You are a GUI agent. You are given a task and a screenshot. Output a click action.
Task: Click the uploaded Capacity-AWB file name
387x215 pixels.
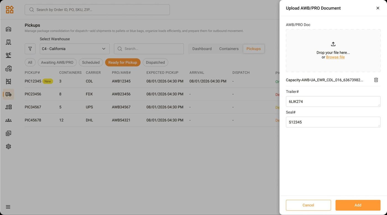(x=325, y=80)
